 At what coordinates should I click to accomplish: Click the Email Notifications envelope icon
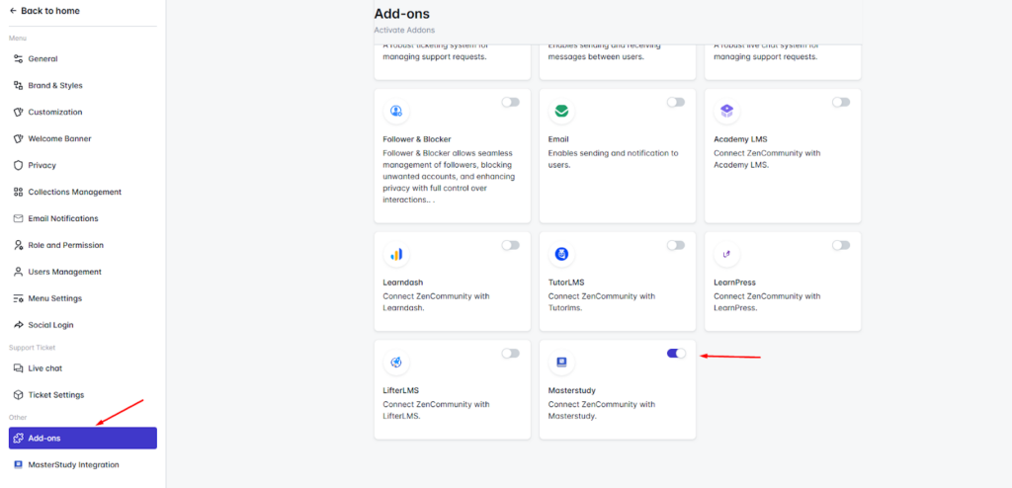[x=18, y=218]
